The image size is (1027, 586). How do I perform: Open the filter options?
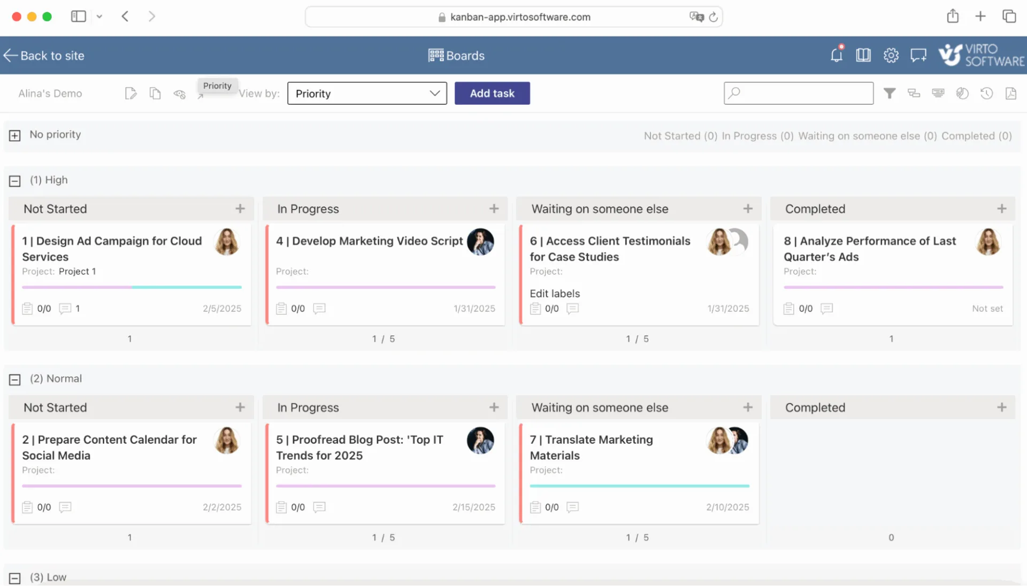pyautogui.click(x=890, y=93)
